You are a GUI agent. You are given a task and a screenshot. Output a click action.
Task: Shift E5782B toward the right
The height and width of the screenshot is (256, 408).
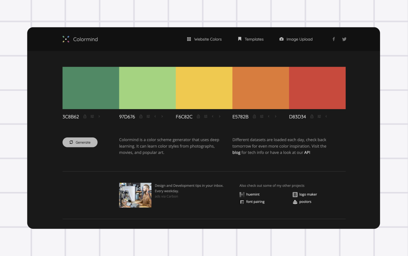point(275,116)
